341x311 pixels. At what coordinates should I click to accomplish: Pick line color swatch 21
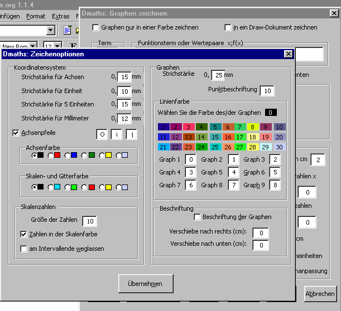(164, 147)
